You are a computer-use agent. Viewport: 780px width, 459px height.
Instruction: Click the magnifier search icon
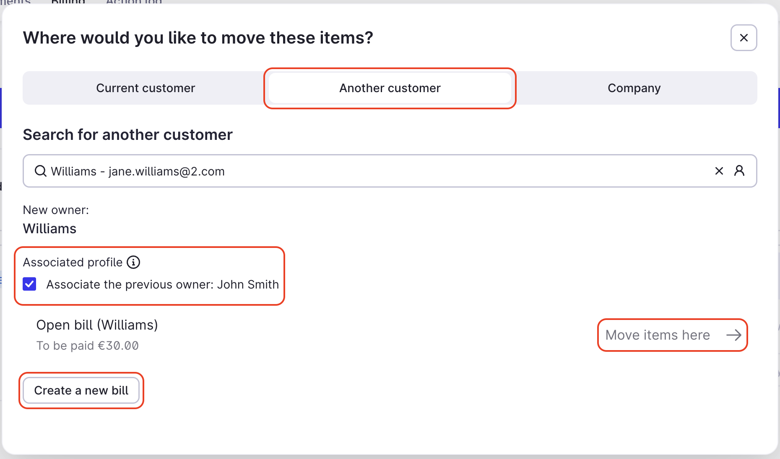coord(41,171)
